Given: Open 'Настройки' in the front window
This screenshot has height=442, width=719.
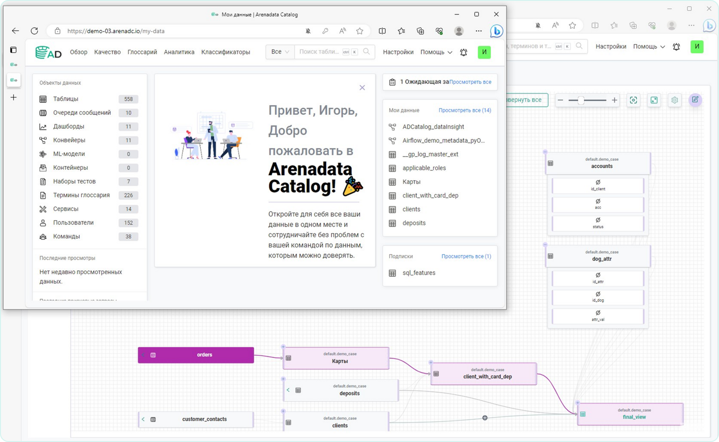Looking at the screenshot, I should [398, 52].
